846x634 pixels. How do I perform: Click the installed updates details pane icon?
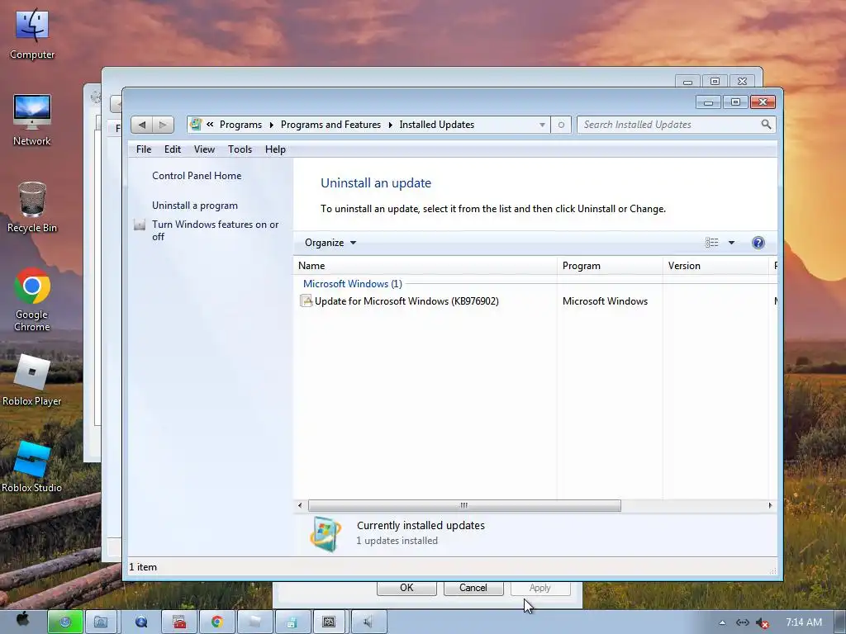tap(326, 534)
